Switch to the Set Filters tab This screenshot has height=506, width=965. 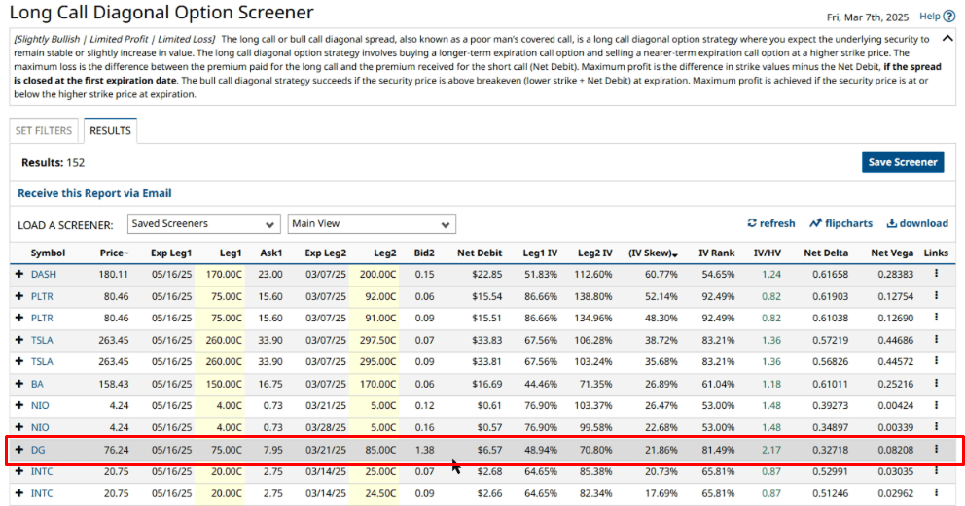pos(44,131)
